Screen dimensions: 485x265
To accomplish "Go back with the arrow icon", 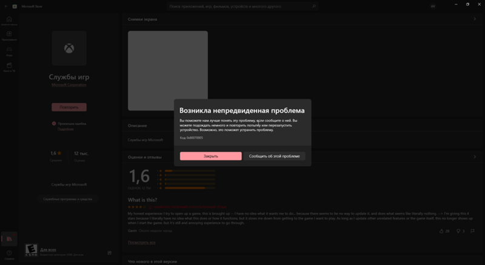I will (6, 6).
